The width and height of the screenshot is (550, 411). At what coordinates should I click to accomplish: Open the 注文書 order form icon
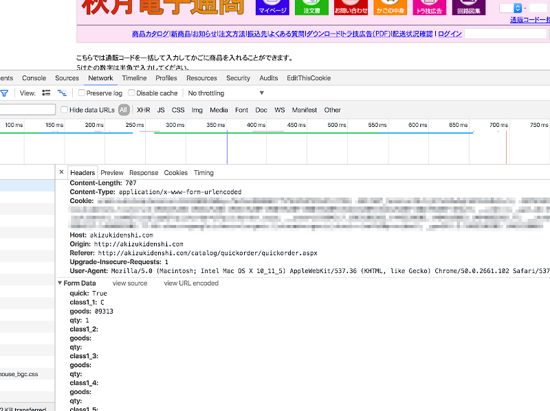pyautogui.click(x=311, y=8)
